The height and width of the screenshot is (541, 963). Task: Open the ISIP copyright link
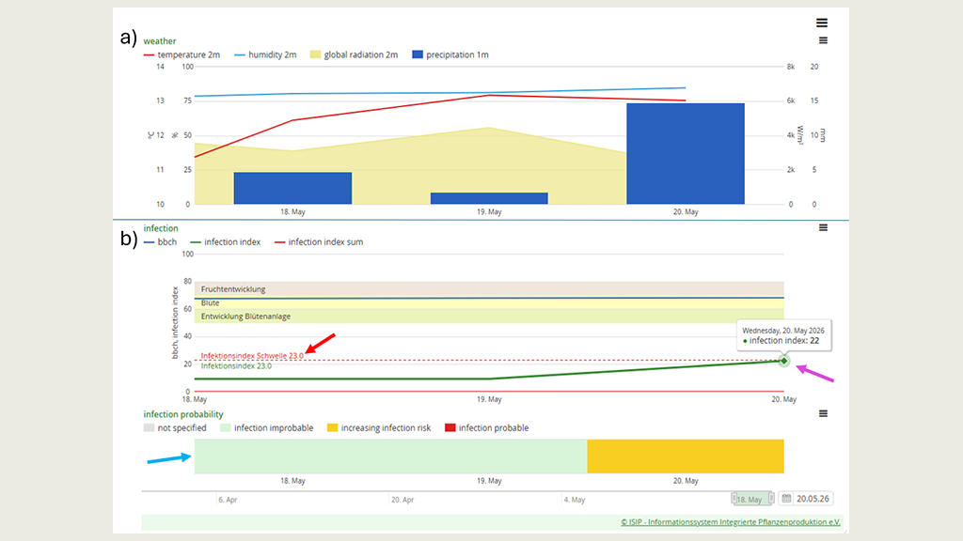pyautogui.click(x=730, y=522)
